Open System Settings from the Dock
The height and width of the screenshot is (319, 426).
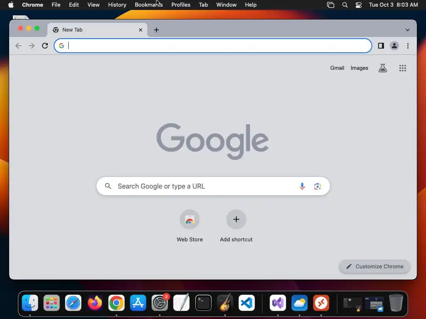(159, 303)
